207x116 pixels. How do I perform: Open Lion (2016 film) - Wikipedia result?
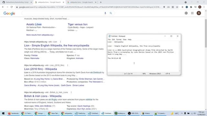pyautogui.click(x=40, y=69)
